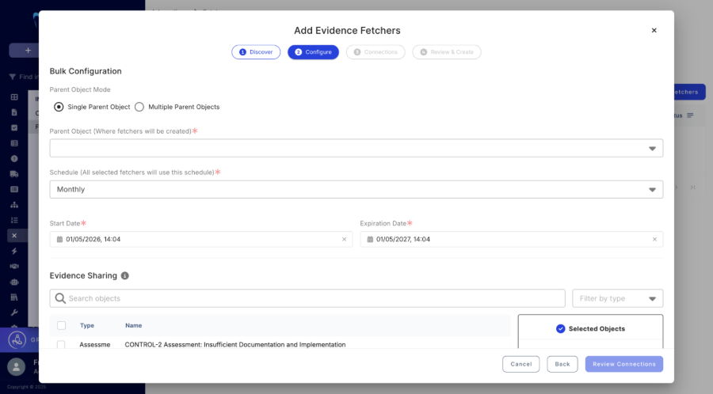Open the checked-box sidebar icon
The height and width of the screenshot is (394, 713).
pos(14,128)
